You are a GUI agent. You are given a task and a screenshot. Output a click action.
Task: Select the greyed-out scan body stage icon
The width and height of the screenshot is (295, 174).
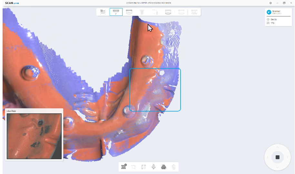tap(142, 12)
